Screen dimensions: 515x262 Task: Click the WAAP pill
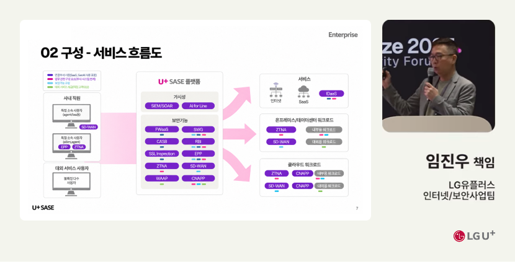[162, 178]
